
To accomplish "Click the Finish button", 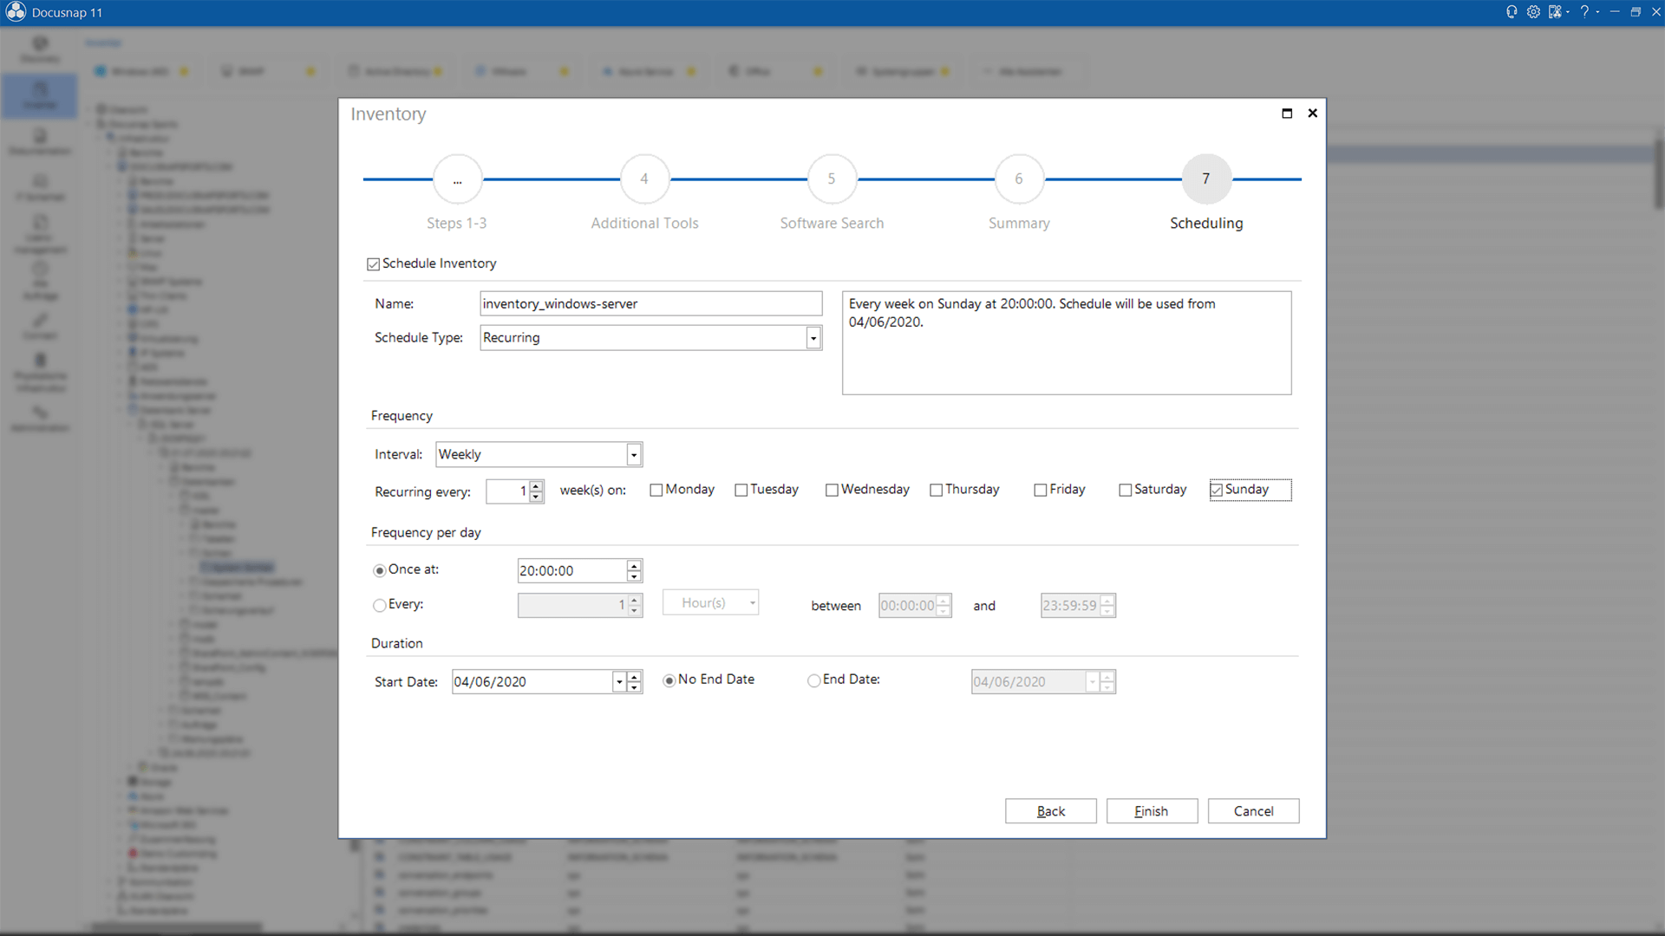I will 1152,811.
